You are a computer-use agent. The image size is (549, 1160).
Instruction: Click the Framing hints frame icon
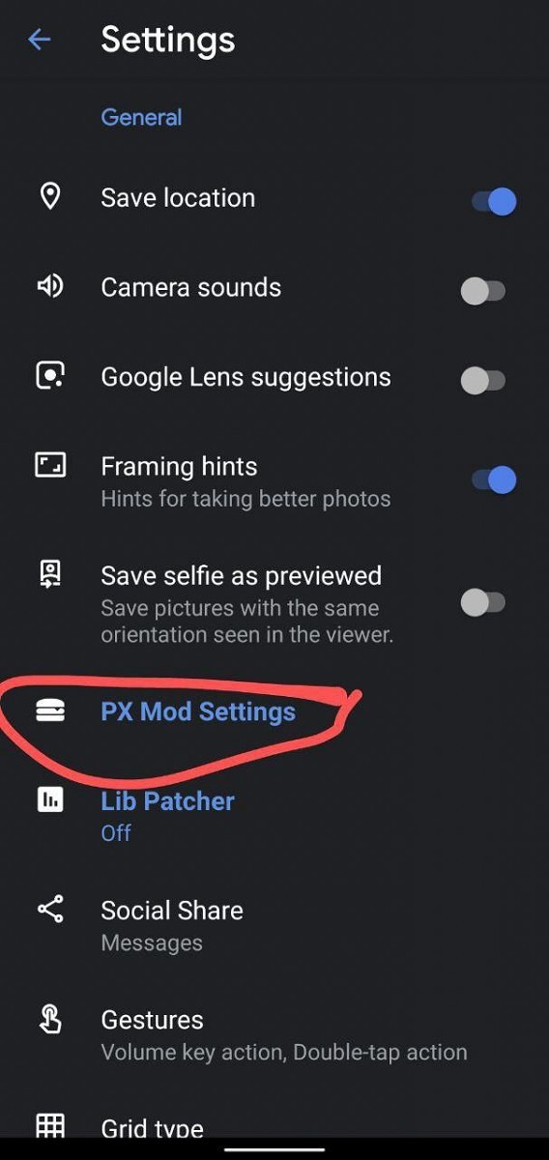coord(50,466)
